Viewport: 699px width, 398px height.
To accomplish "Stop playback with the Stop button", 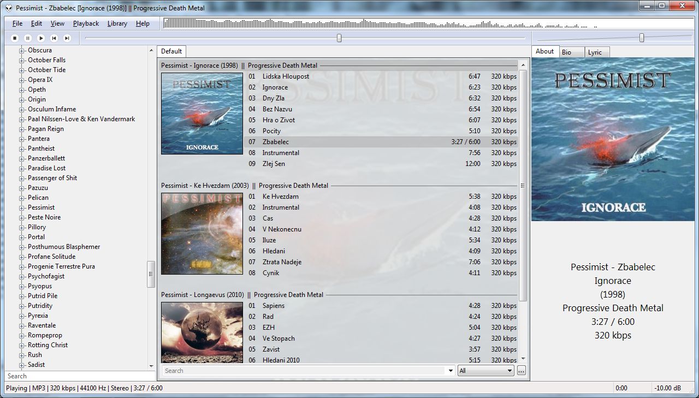I will coord(15,38).
